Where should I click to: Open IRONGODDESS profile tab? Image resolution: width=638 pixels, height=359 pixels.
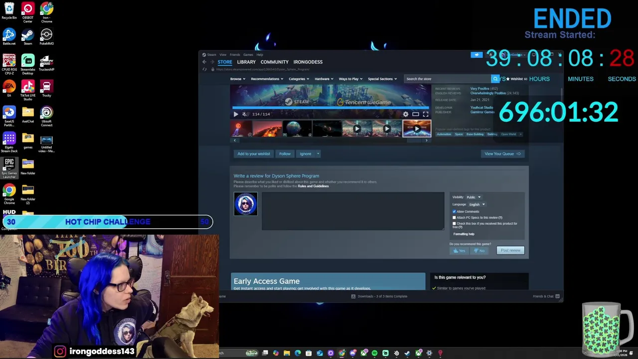click(x=308, y=62)
